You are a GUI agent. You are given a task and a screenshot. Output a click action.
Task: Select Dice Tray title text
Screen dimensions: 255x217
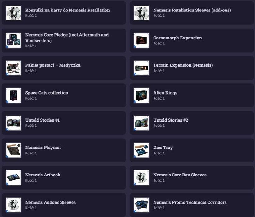tap(163, 148)
